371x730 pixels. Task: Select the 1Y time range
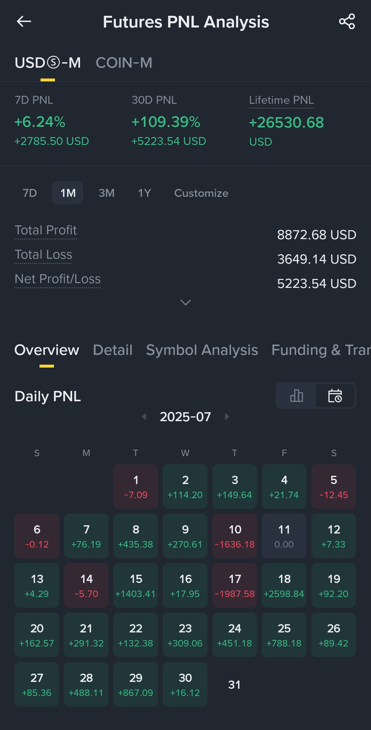tap(145, 193)
